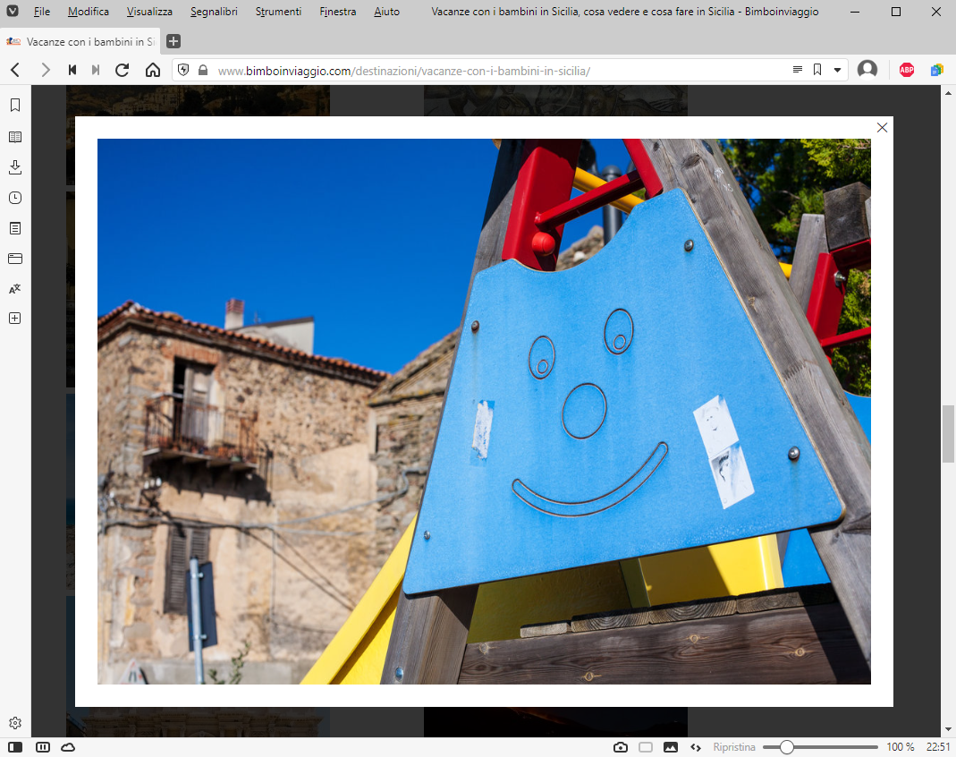
Task: Reset zoom with Ripristina button
Action: click(734, 747)
